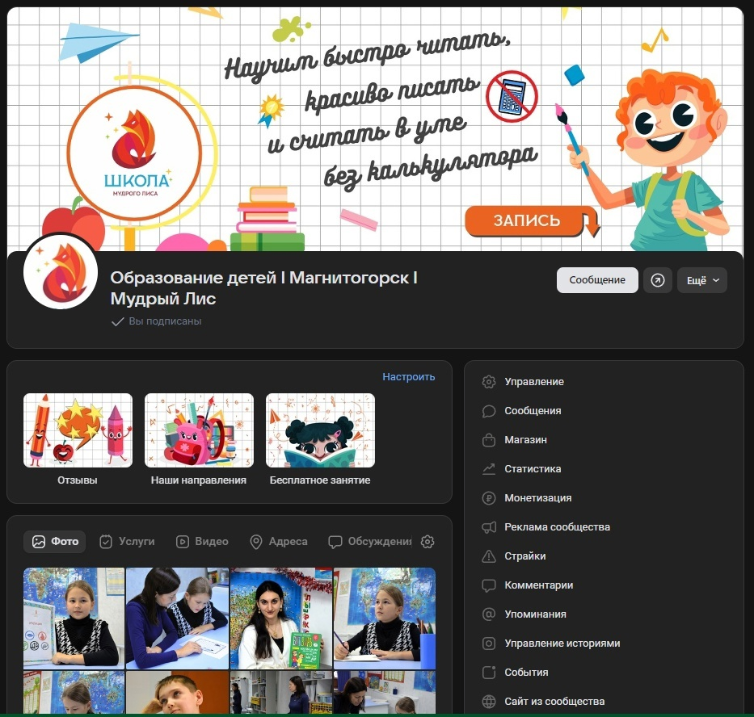754x717 pixels.
Task: Click the События calendar icon
Action: pyautogui.click(x=489, y=673)
